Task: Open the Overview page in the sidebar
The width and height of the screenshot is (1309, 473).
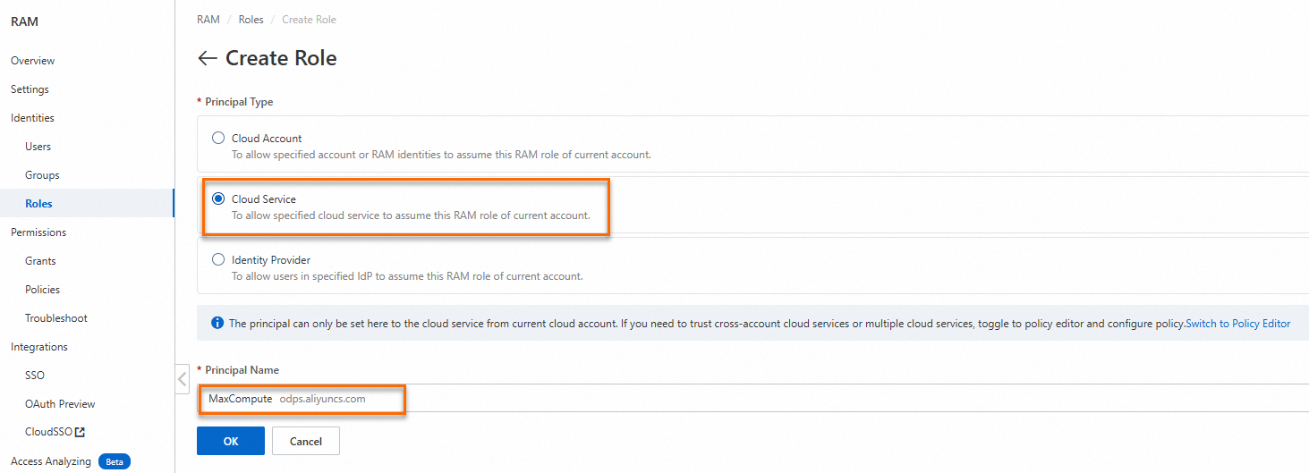Action: 32,61
